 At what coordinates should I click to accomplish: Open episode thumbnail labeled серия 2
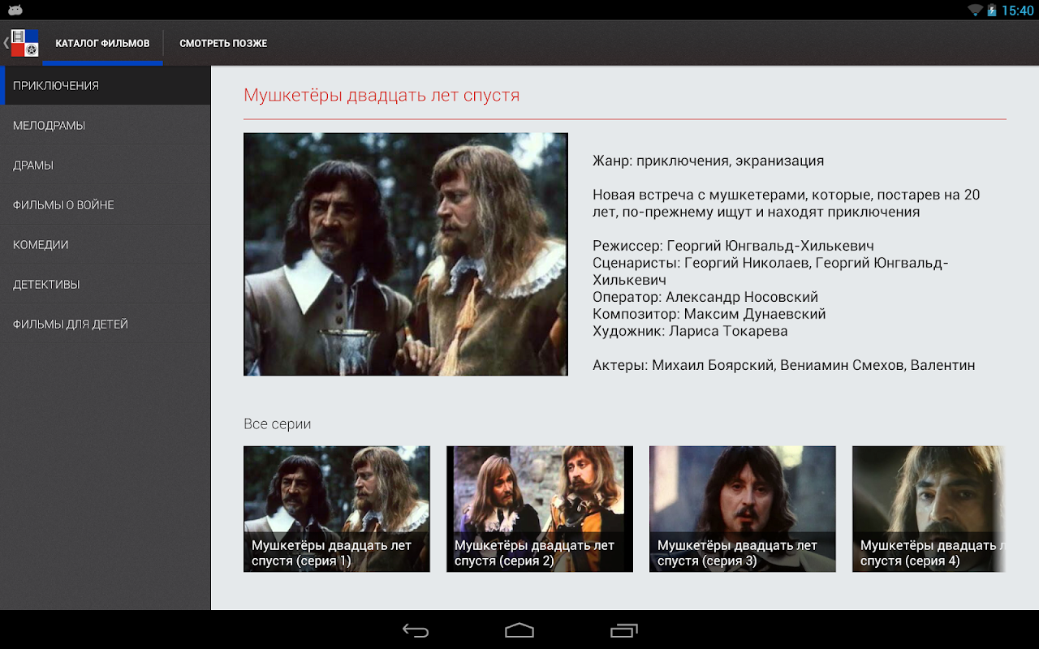point(540,509)
